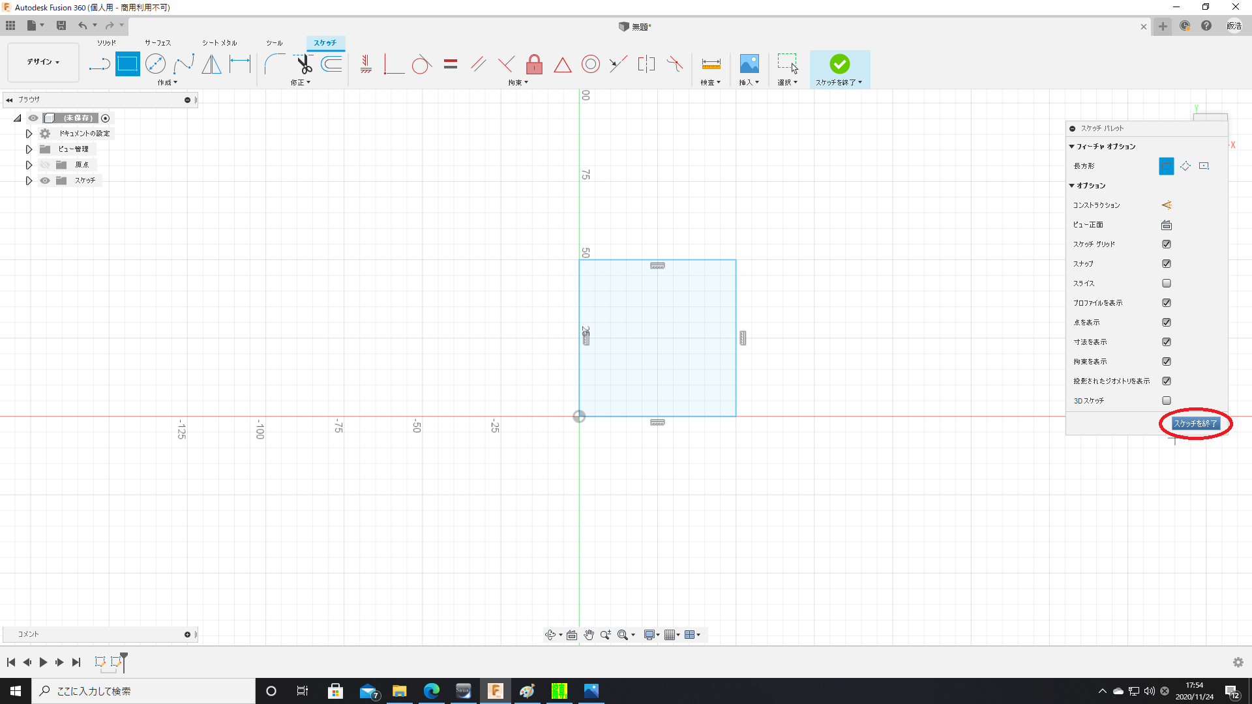Open the 作成 dropdown menu

(167, 83)
